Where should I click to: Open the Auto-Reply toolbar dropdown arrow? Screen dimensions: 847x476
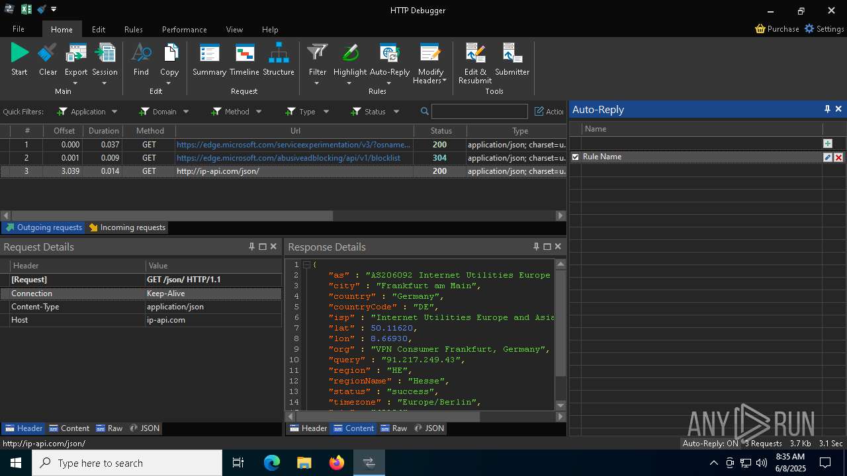(x=389, y=83)
